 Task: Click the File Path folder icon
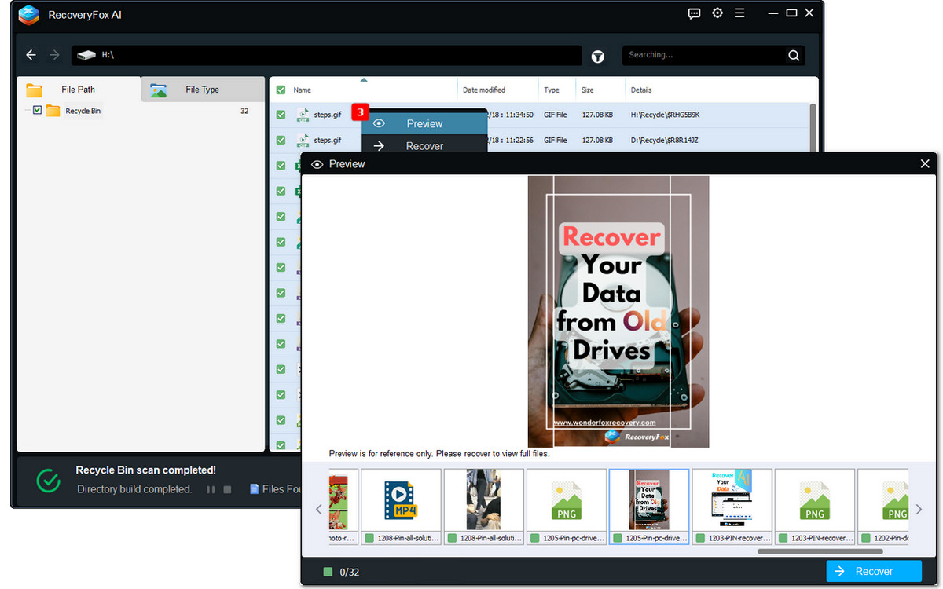[x=35, y=90]
